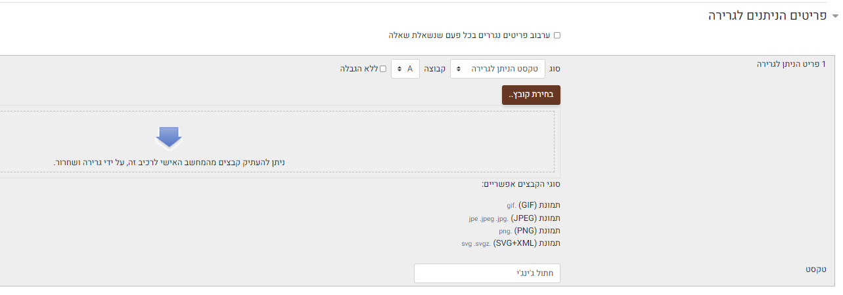Click the arrows icon of the סוג type selector
The image size is (843, 295).
point(459,69)
